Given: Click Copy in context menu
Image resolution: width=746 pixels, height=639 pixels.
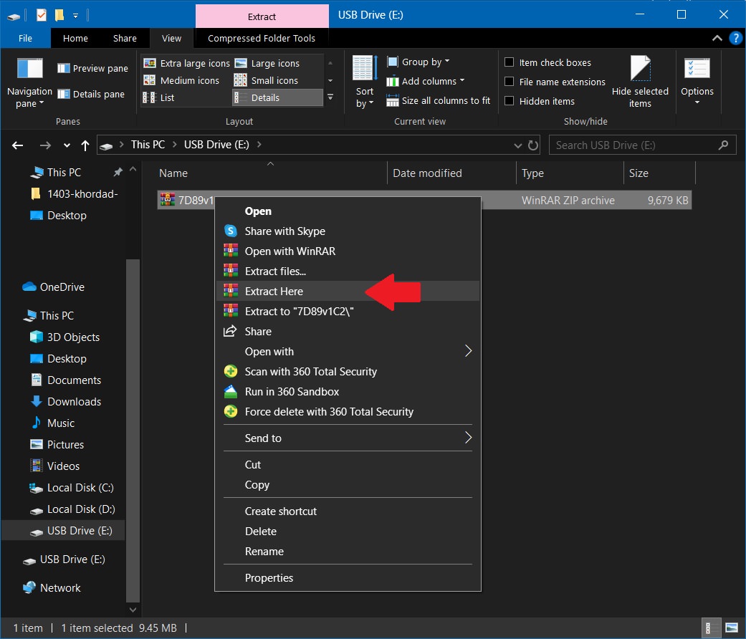Looking at the screenshot, I should pyautogui.click(x=348, y=484).
